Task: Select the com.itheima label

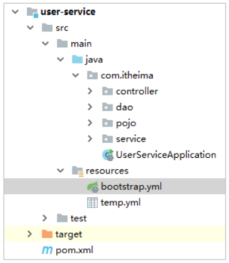Action: coord(127,76)
